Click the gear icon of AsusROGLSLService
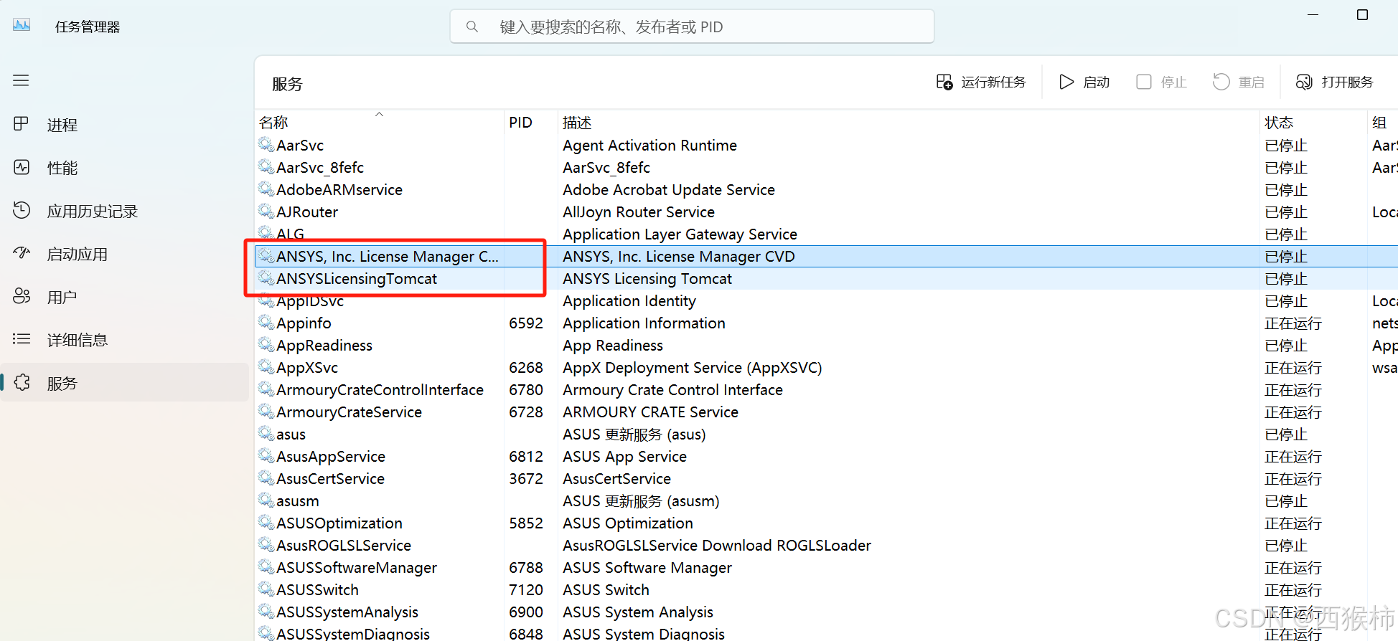The image size is (1398, 641). pos(266,545)
